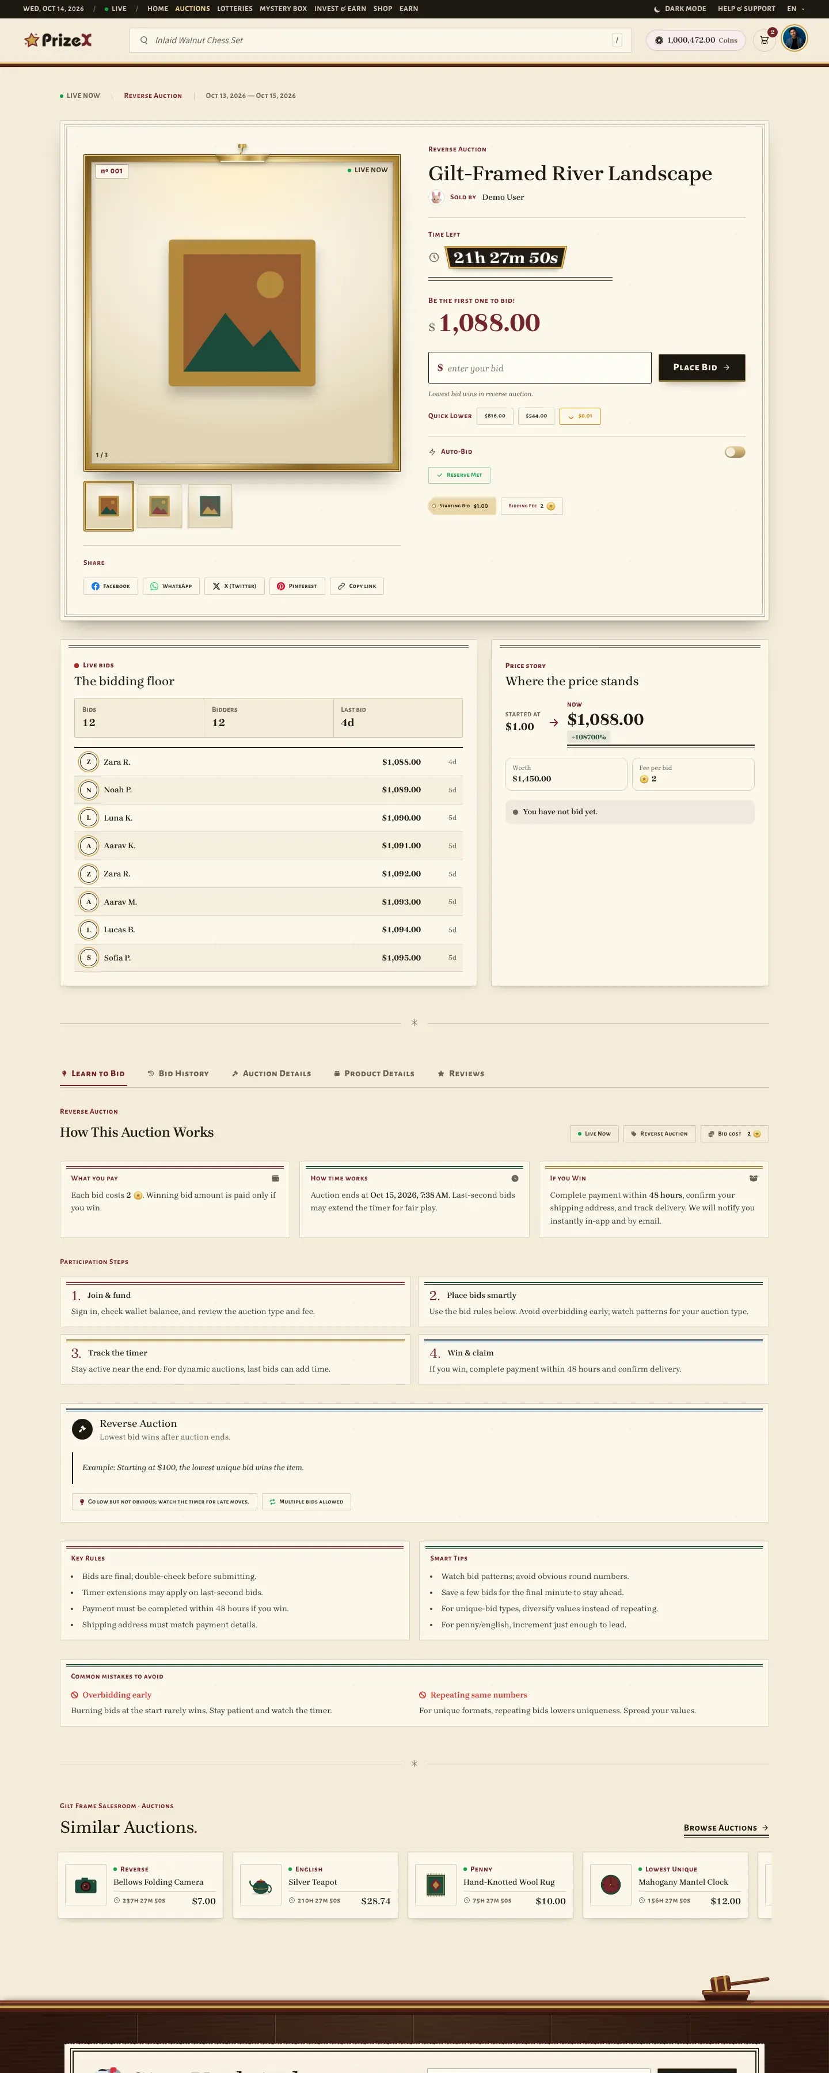Click the Live link in top bar
829x2073 pixels.
click(x=115, y=9)
